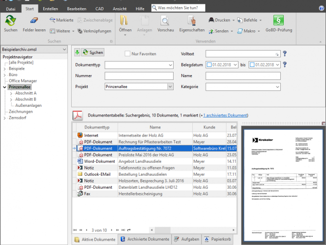Open the Vorschau preview icon
326x245 pixels.
click(165, 21)
